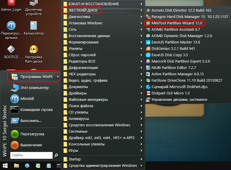Launch Acronis Disk Director 12.5 icon
231x170 pixels.
click(x=148, y=10)
